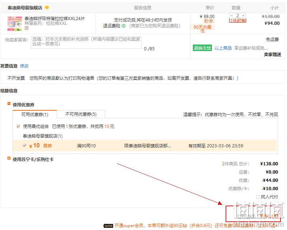
Task: Click the coupon condition text 满90用10
Action: [86, 146]
